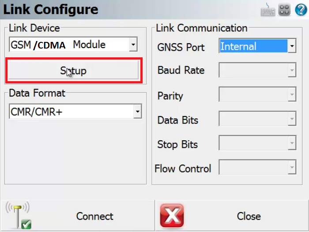Click the red X icon beside Close
This screenshot has width=309, height=232.
coord(171,216)
